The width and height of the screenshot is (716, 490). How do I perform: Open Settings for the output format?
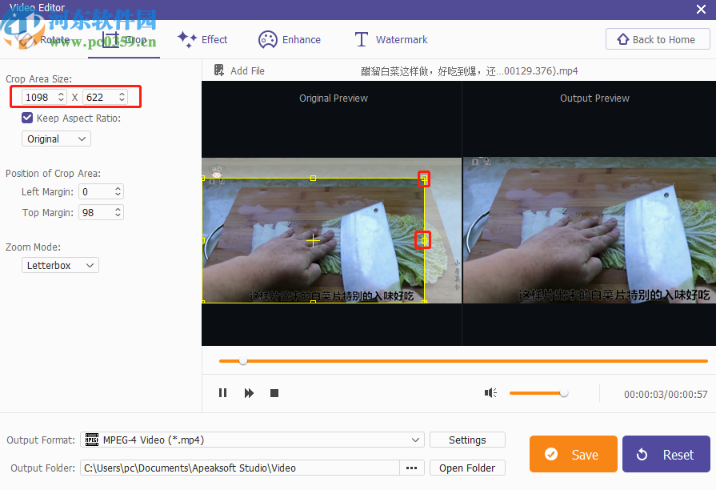467,440
